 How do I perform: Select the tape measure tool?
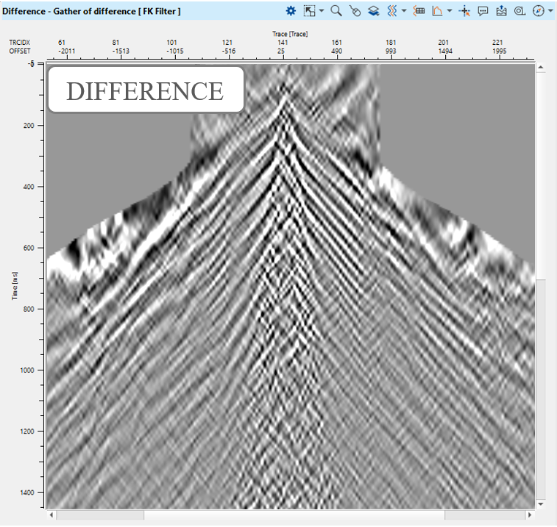pos(519,11)
